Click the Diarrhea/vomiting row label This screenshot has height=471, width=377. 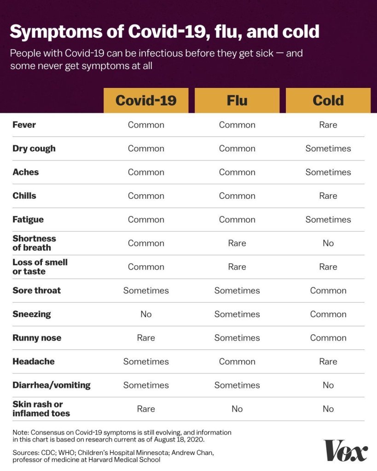[x=52, y=385]
